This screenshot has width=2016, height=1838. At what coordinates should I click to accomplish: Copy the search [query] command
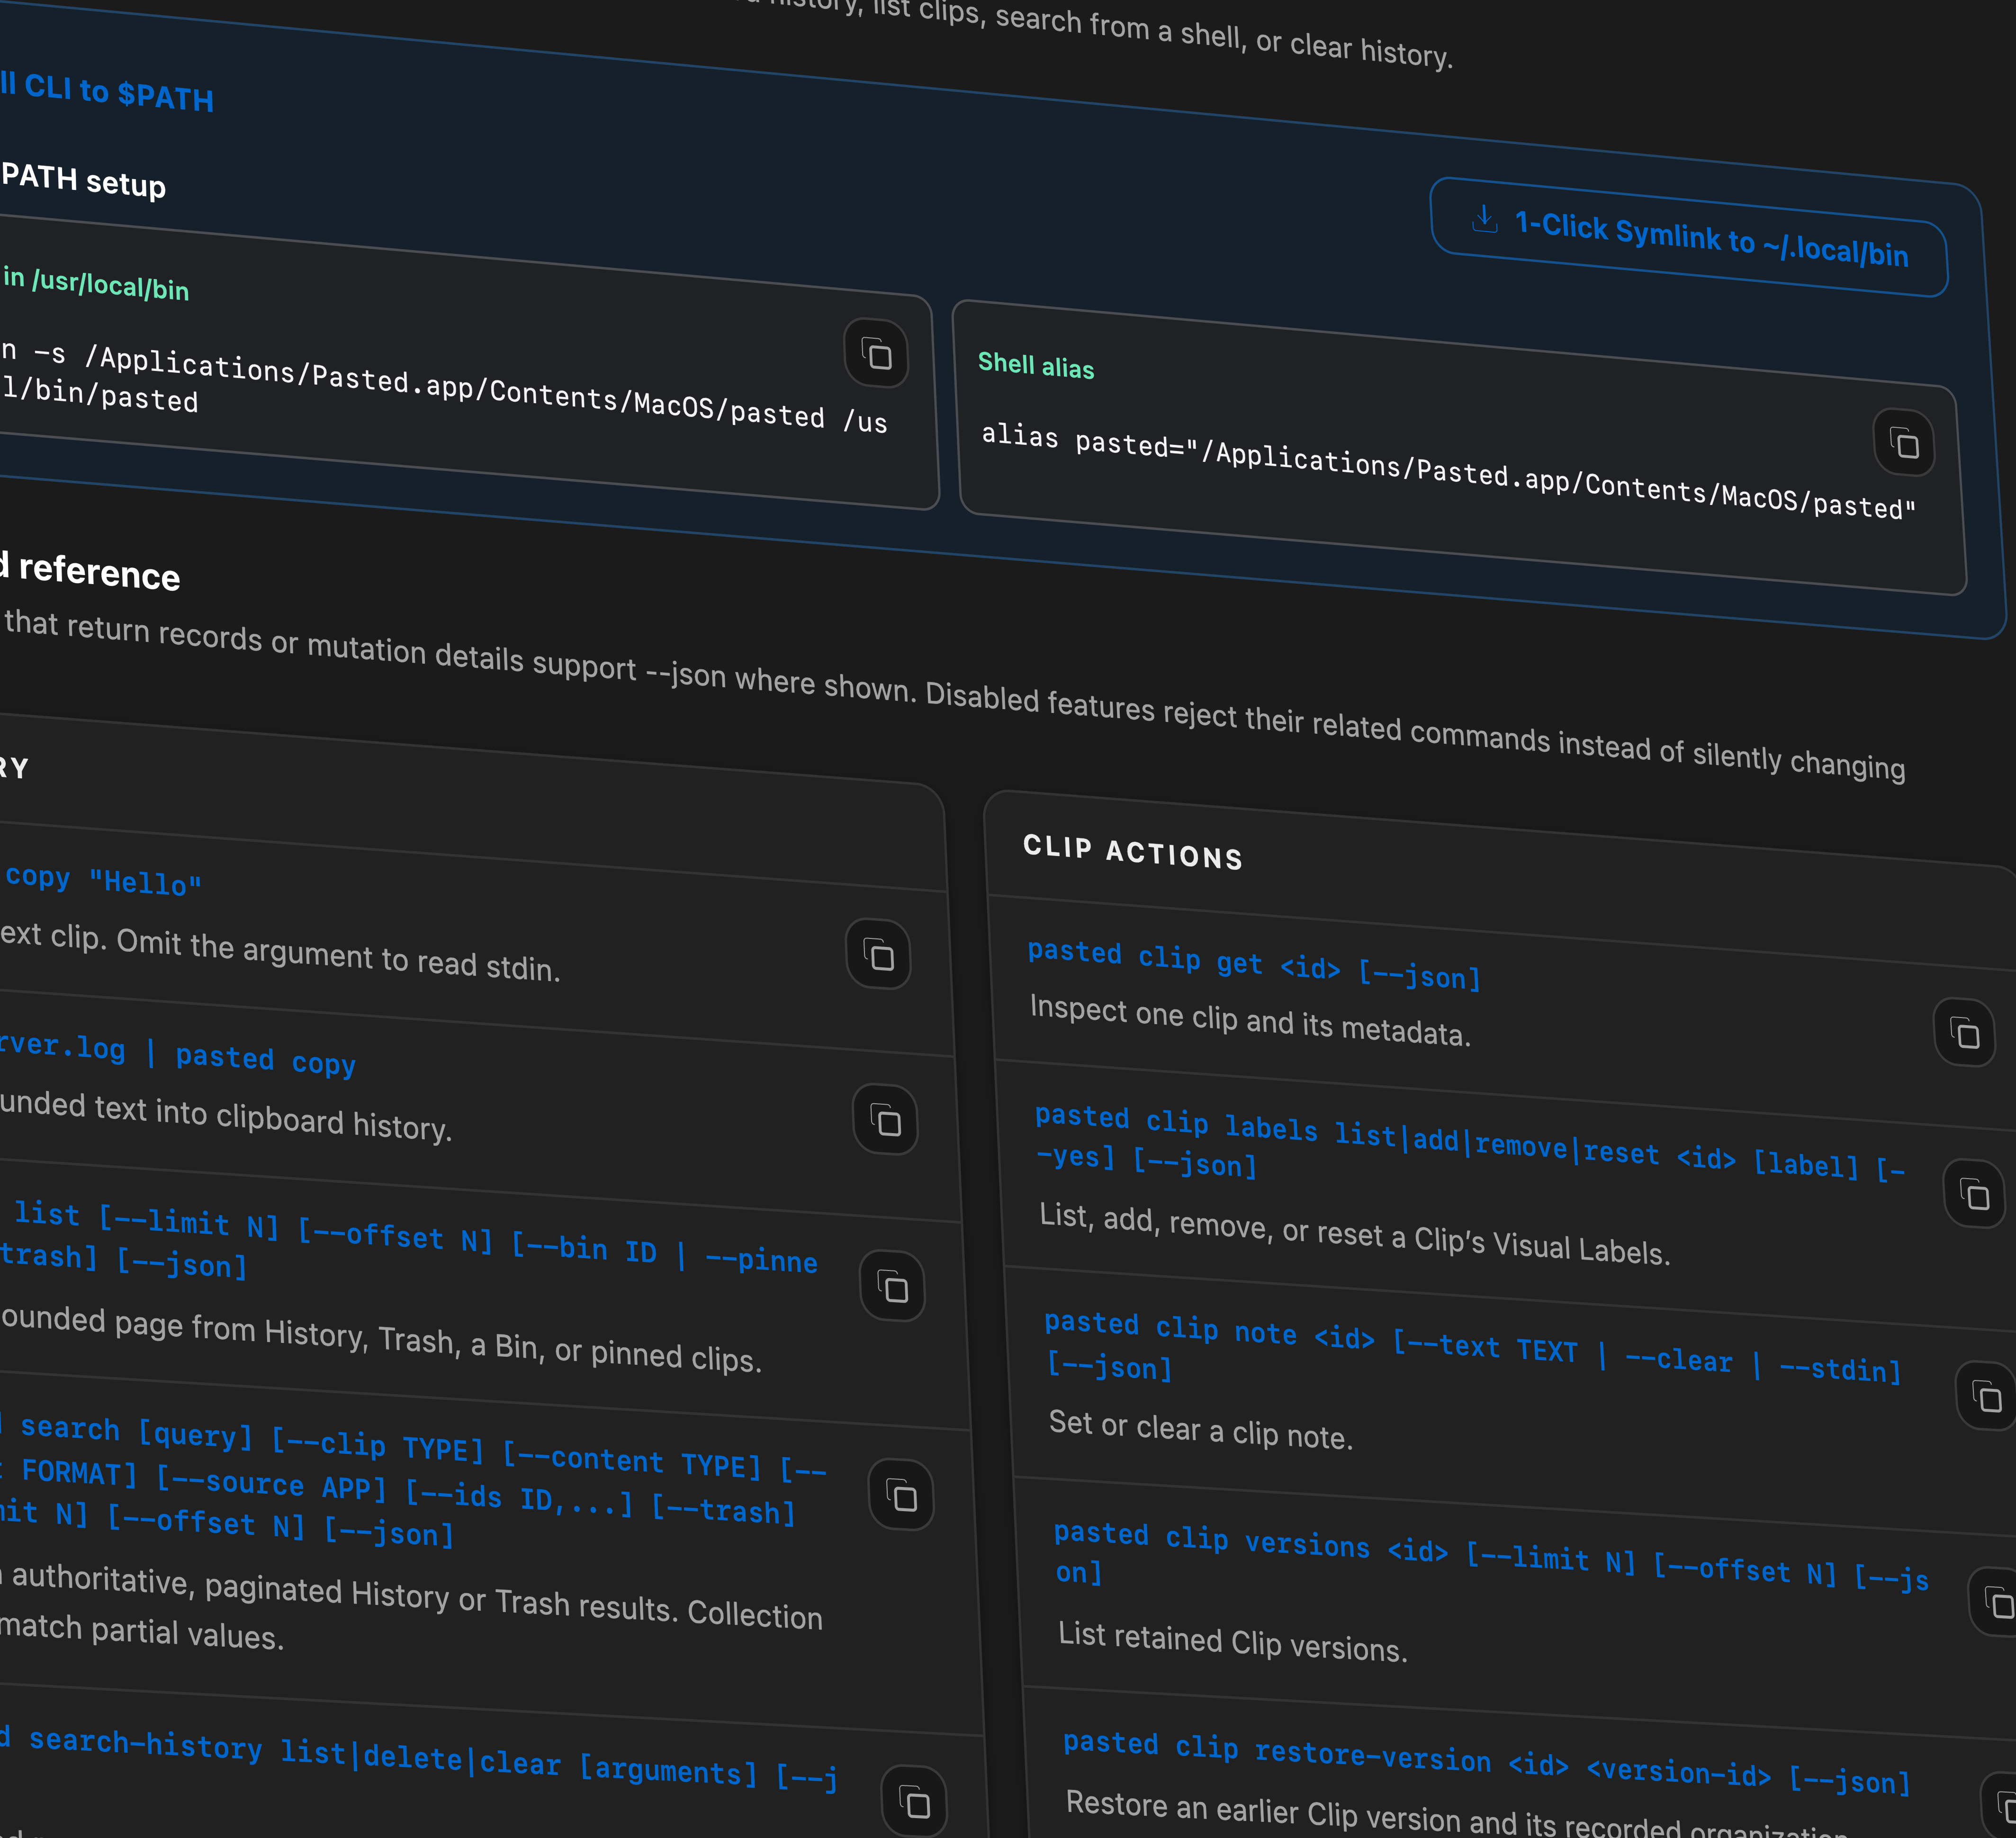(x=901, y=1495)
